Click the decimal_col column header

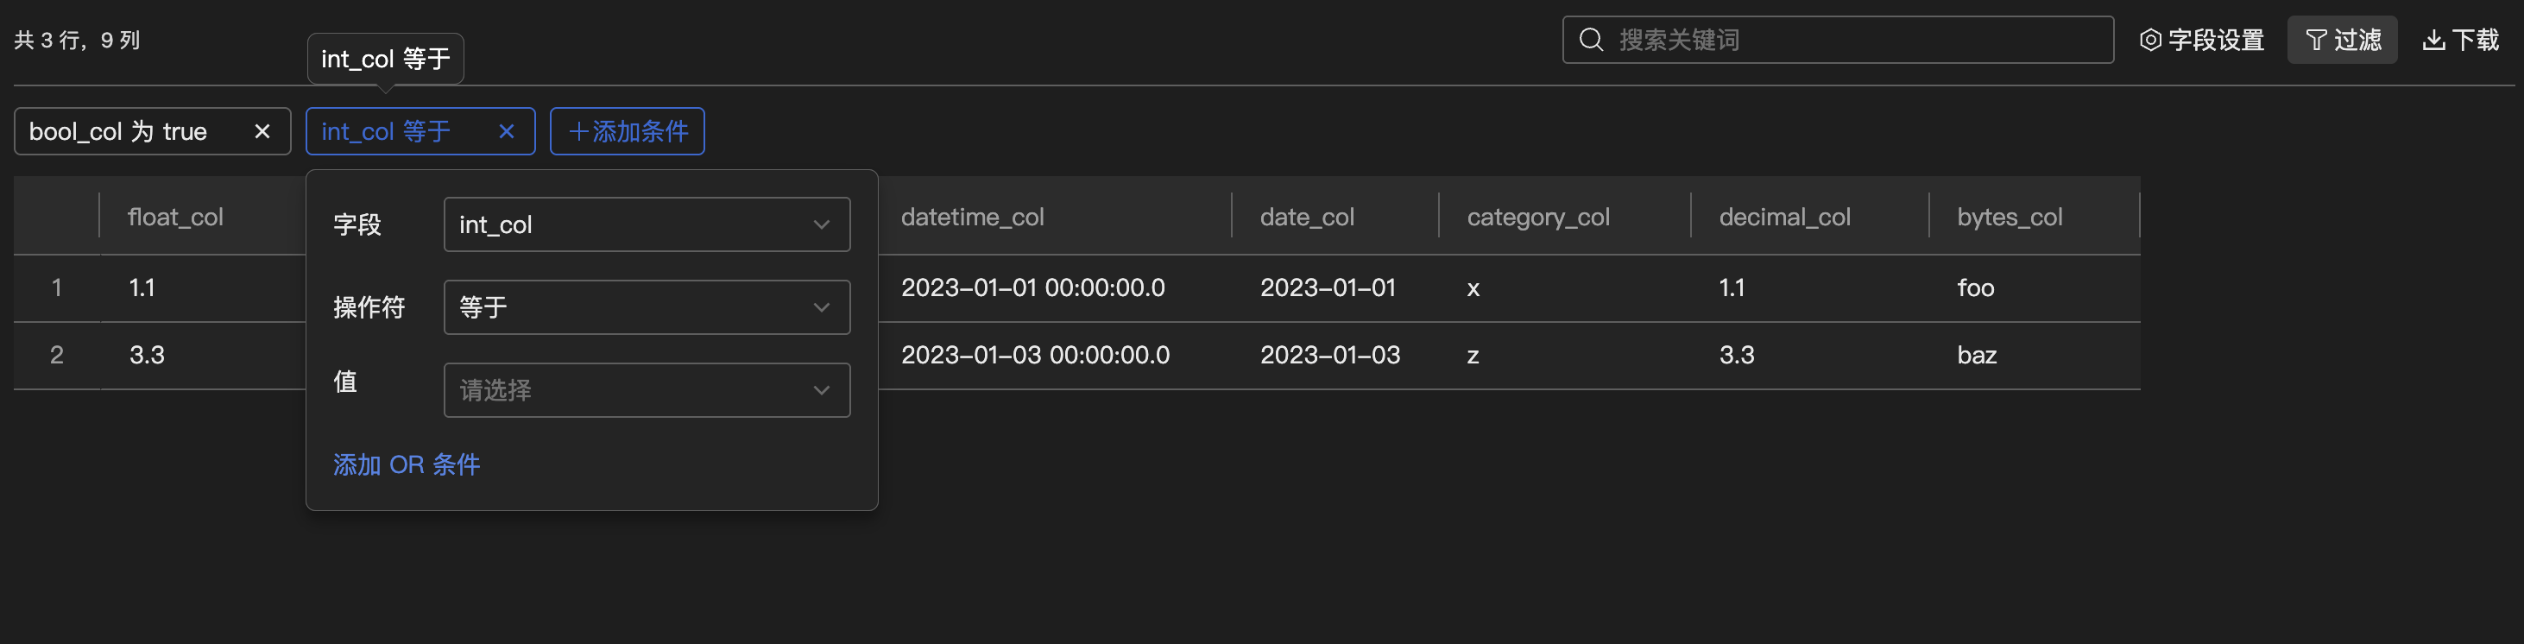click(1784, 217)
